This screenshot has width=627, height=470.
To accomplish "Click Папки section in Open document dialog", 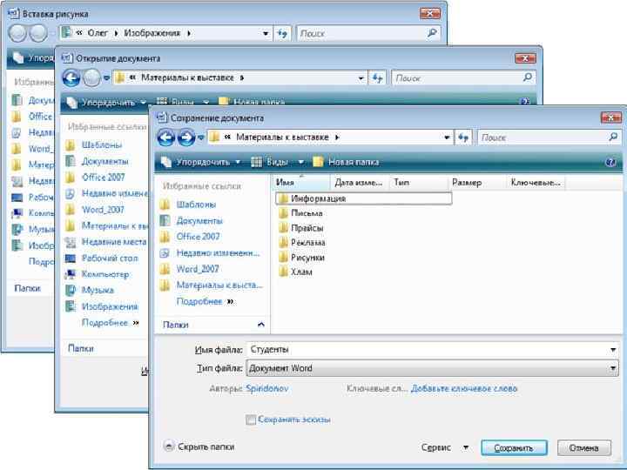I will (x=80, y=348).
